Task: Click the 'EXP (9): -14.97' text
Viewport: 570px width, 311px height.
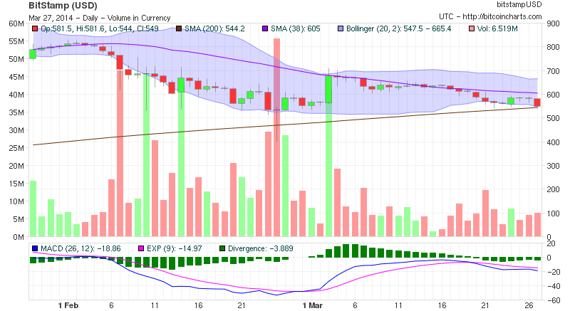Action: [x=175, y=248]
